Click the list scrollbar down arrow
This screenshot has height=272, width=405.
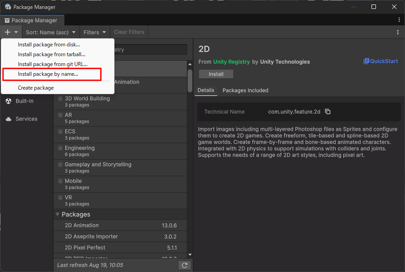pyautogui.click(x=190, y=255)
